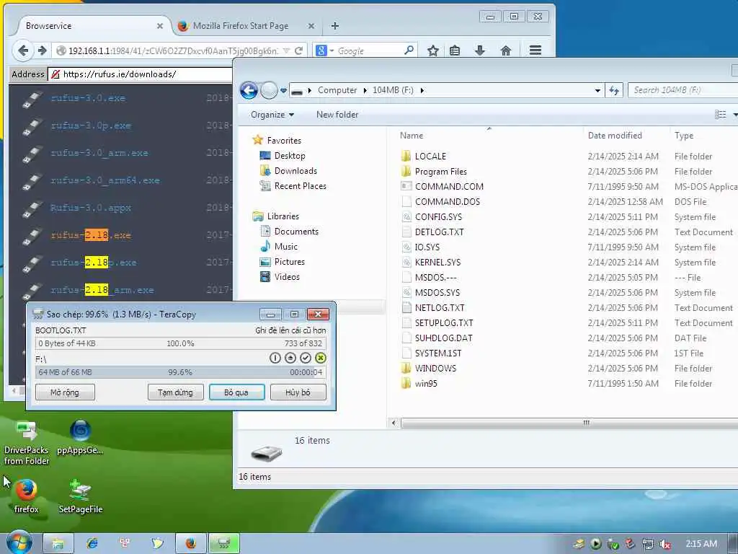Expand Computer breadcrumb arrow in address bar
Image resolution: width=738 pixels, height=554 pixels.
pyautogui.click(x=365, y=90)
